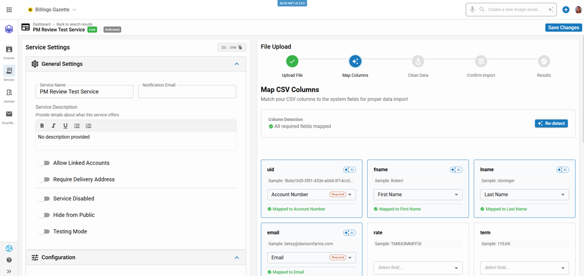
Task: Toggle Service Disabled switch
Action: (x=44, y=199)
